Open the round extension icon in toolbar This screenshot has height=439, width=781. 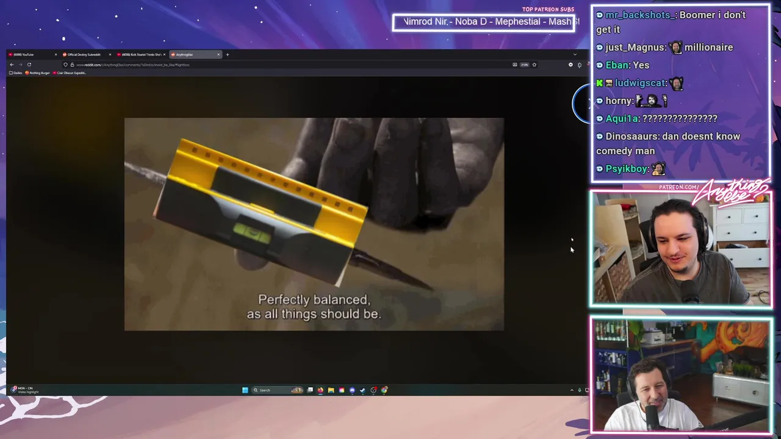click(x=570, y=65)
